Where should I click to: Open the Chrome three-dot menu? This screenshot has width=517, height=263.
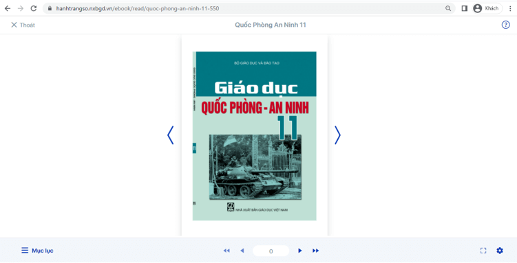coord(510,8)
